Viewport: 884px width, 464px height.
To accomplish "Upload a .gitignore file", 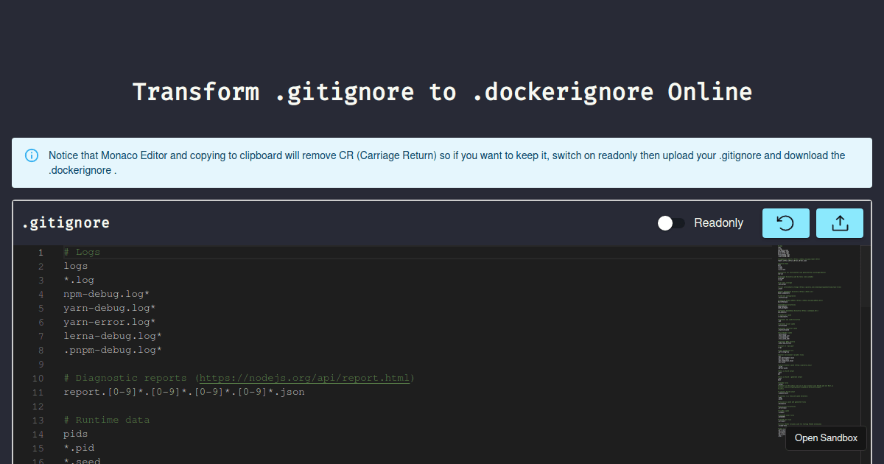I will tap(839, 222).
